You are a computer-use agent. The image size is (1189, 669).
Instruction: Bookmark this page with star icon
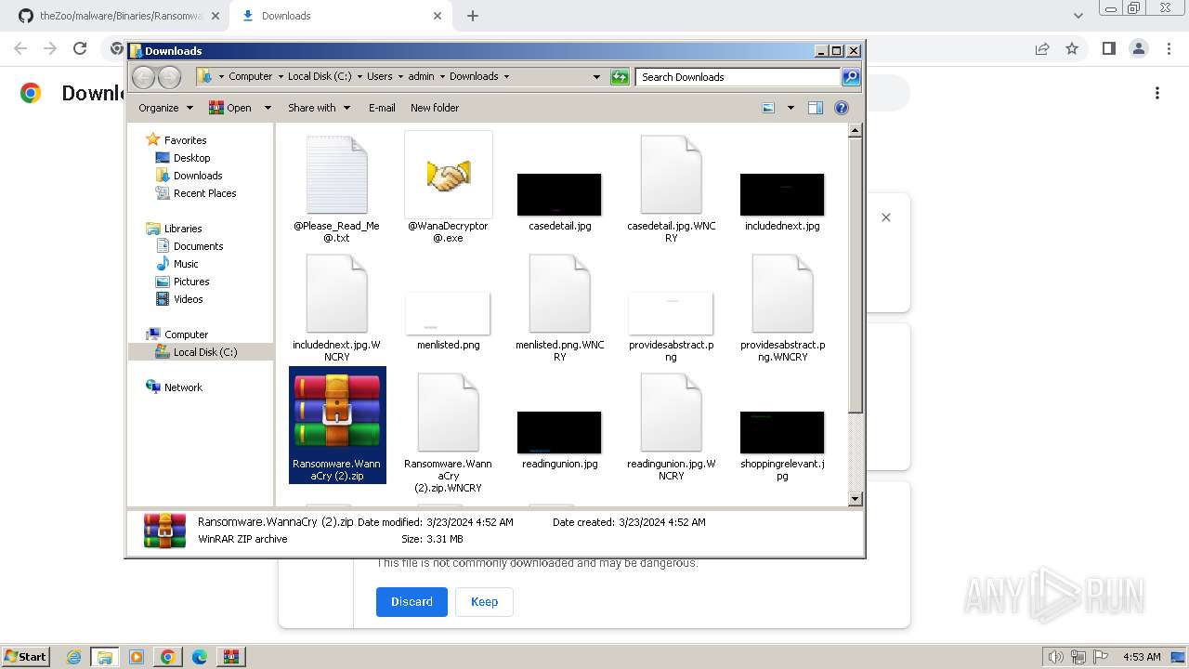1072,49
